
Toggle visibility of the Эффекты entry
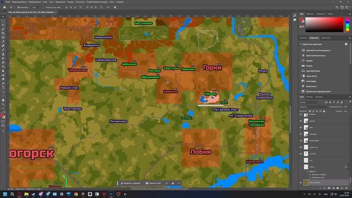click(307, 171)
